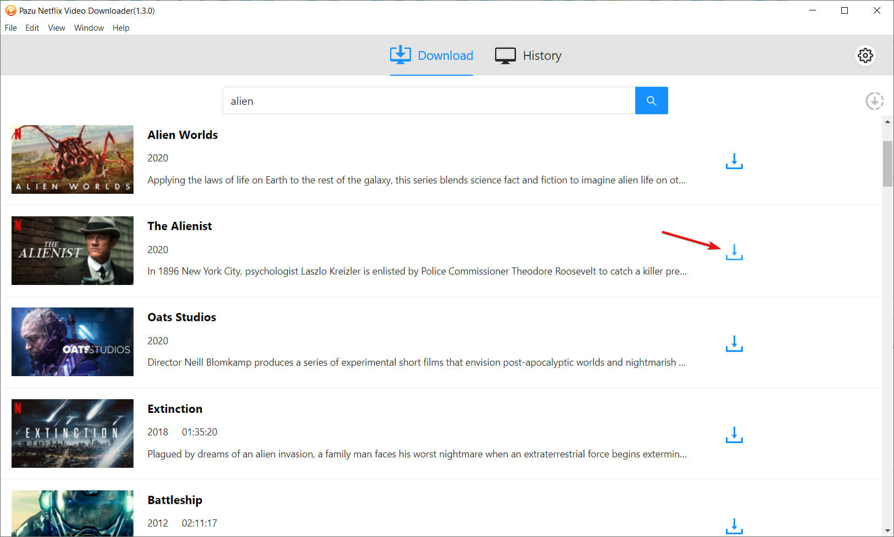Image resolution: width=894 pixels, height=537 pixels.
Task: Click the Extinction duration '01:35:20'
Action: [x=199, y=432]
